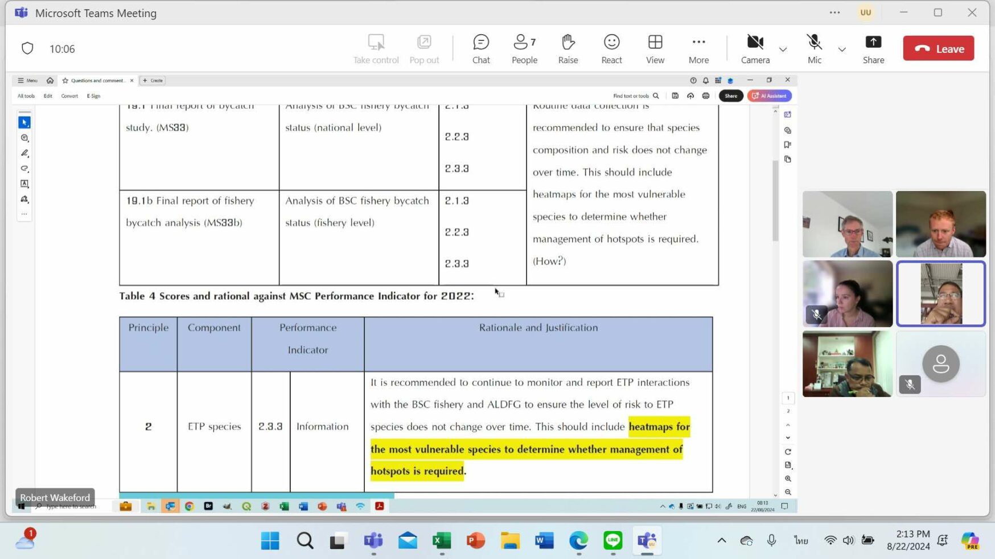995x559 pixels.
Task: Open the React emoji picker
Action: click(611, 48)
